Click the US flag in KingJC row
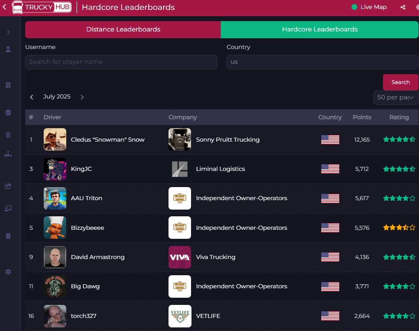This screenshot has width=419, height=331. pos(330,169)
